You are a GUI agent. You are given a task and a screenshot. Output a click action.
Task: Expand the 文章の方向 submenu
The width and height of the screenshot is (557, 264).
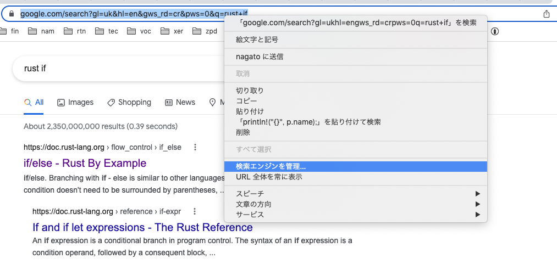point(356,204)
